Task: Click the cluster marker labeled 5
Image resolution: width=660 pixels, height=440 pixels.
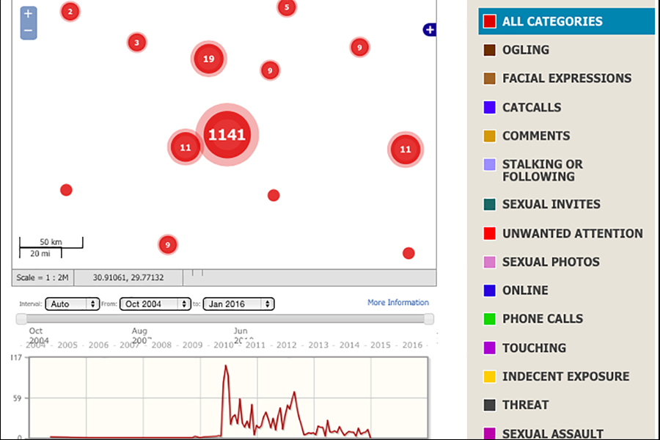Action: 286,8
